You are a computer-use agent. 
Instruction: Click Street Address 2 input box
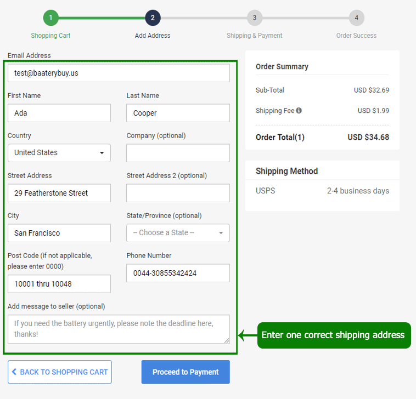tap(178, 193)
